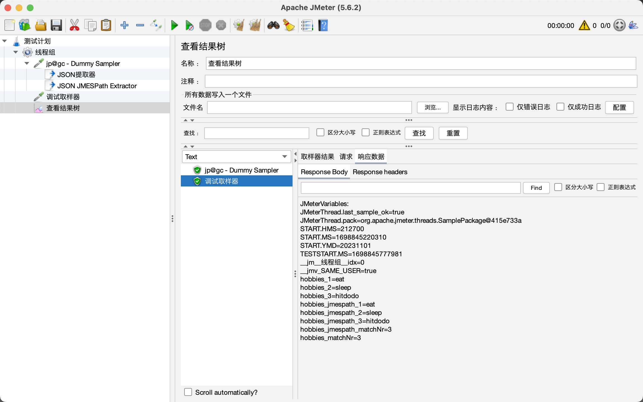Select jp@gc - Dummy Sampler result entry
Image resolution: width=643 pixels, height=402 pixels.
click(237, 170)
